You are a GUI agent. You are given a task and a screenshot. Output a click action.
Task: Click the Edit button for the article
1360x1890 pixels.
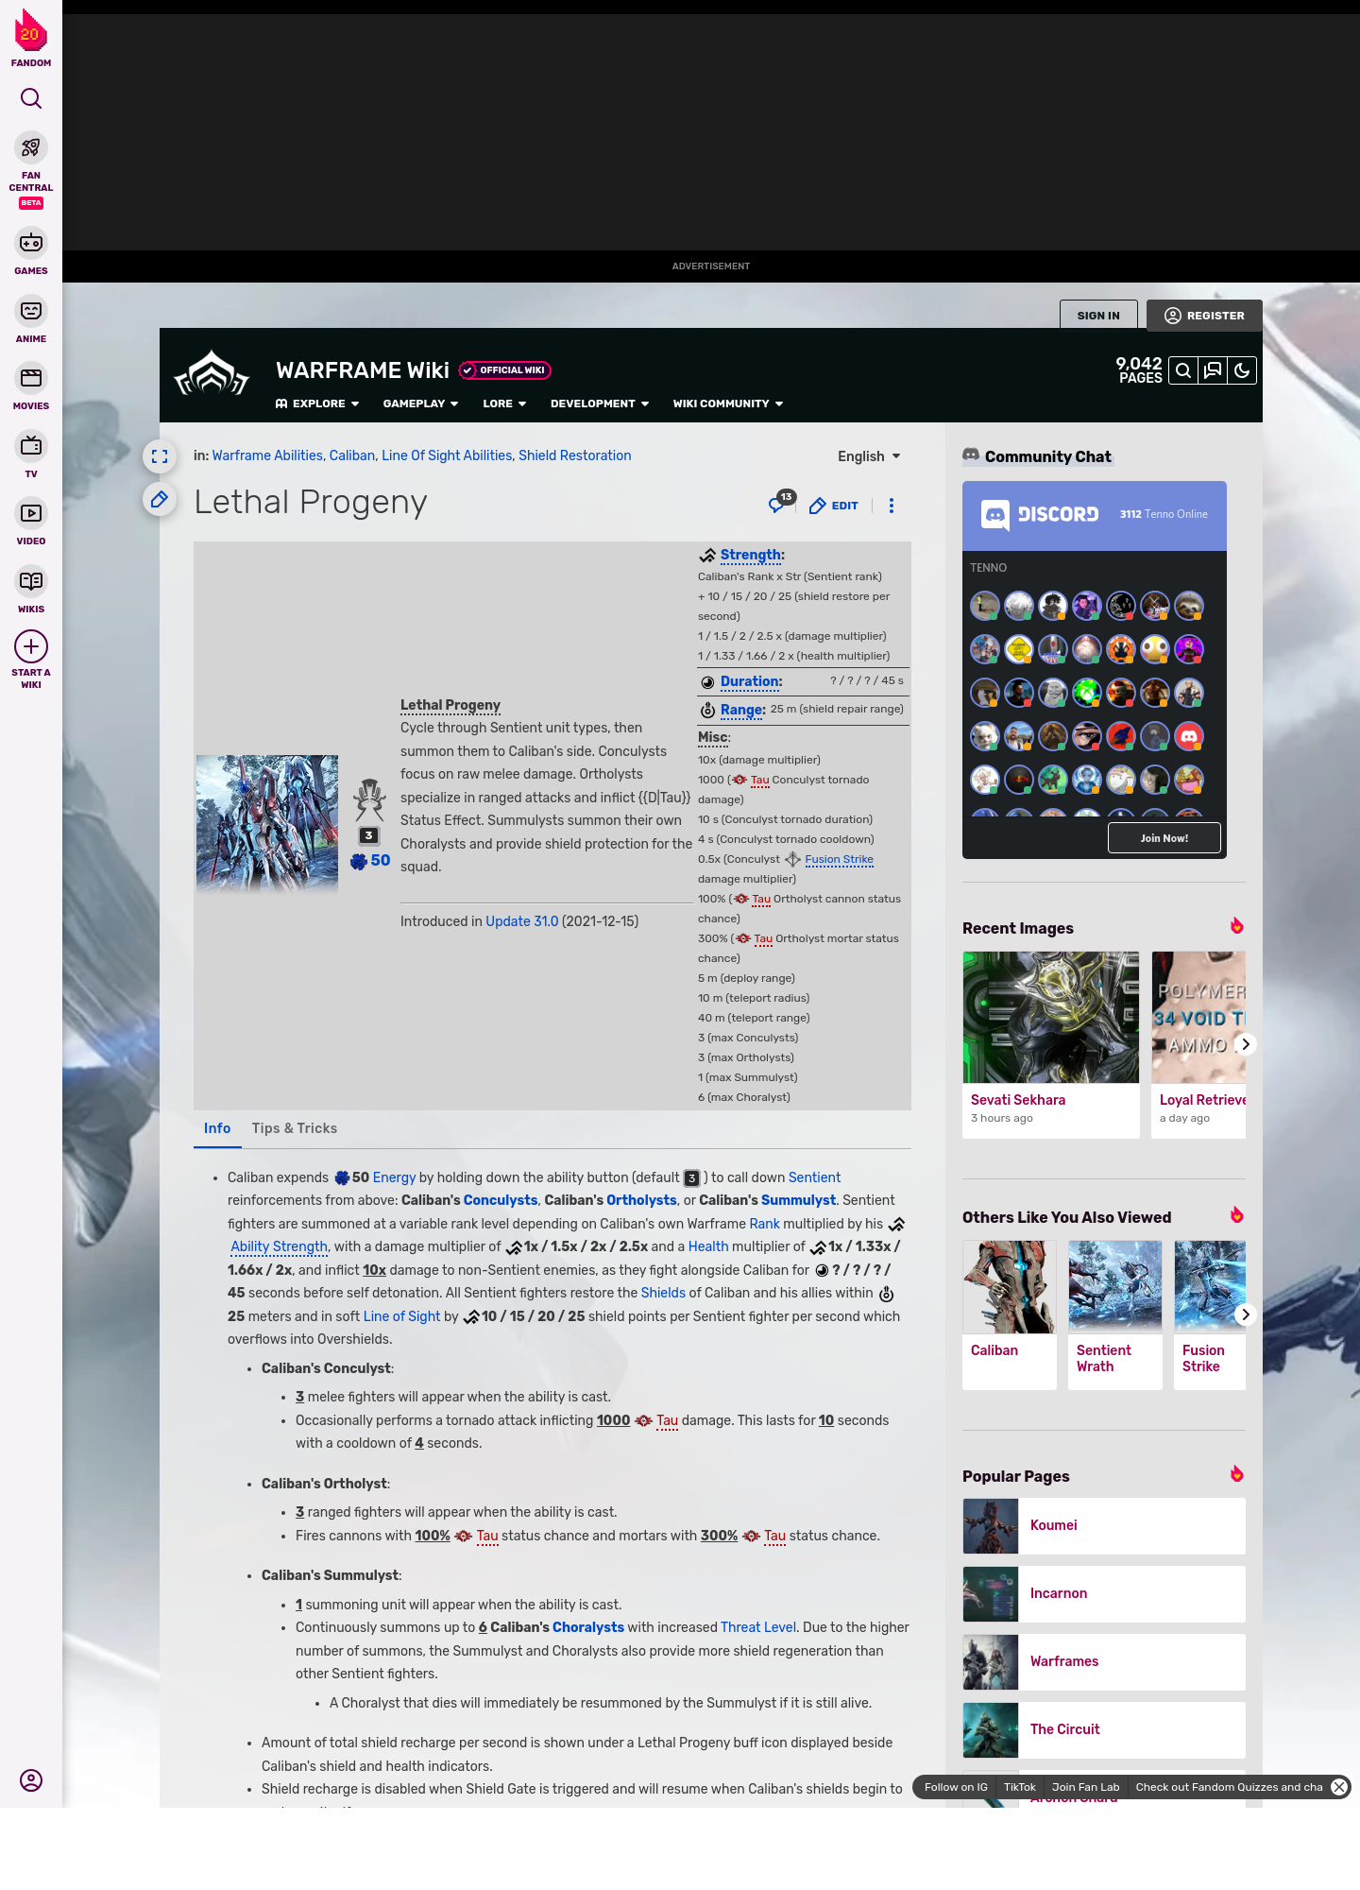[x=834, y=506]
